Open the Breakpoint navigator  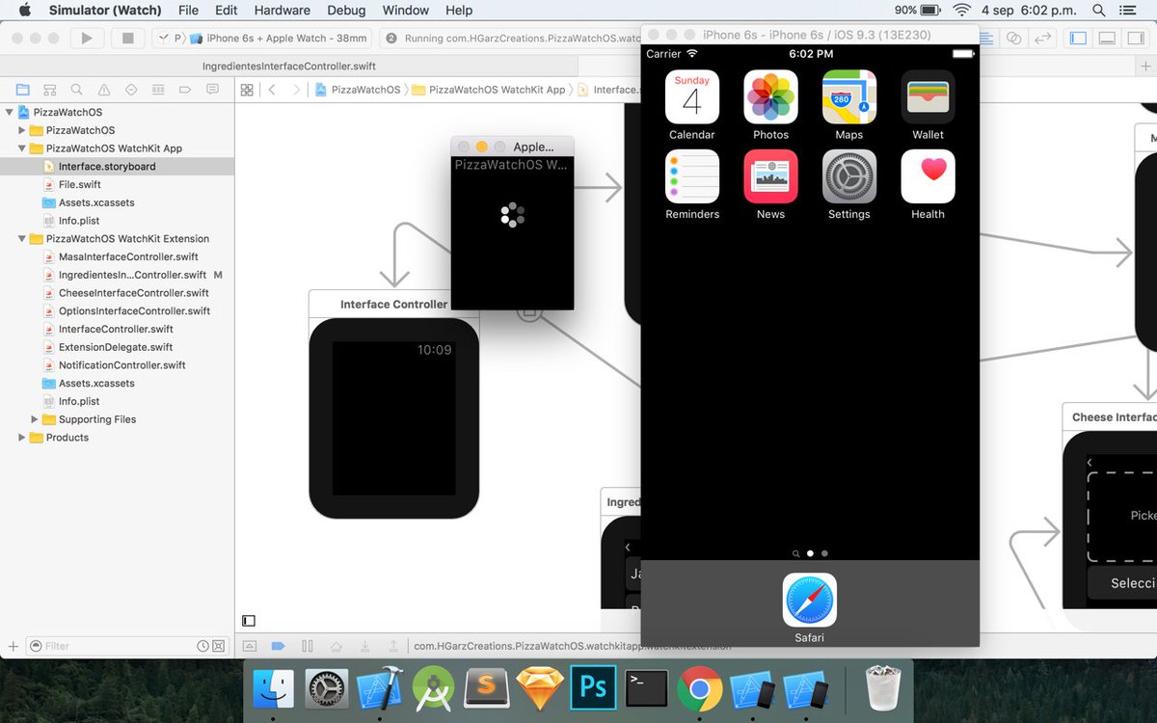tap(185, 90)
